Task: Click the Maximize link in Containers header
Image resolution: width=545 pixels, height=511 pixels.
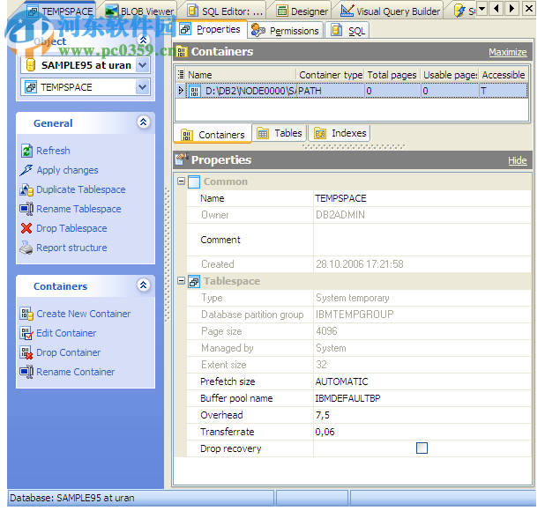Action: 507,52
